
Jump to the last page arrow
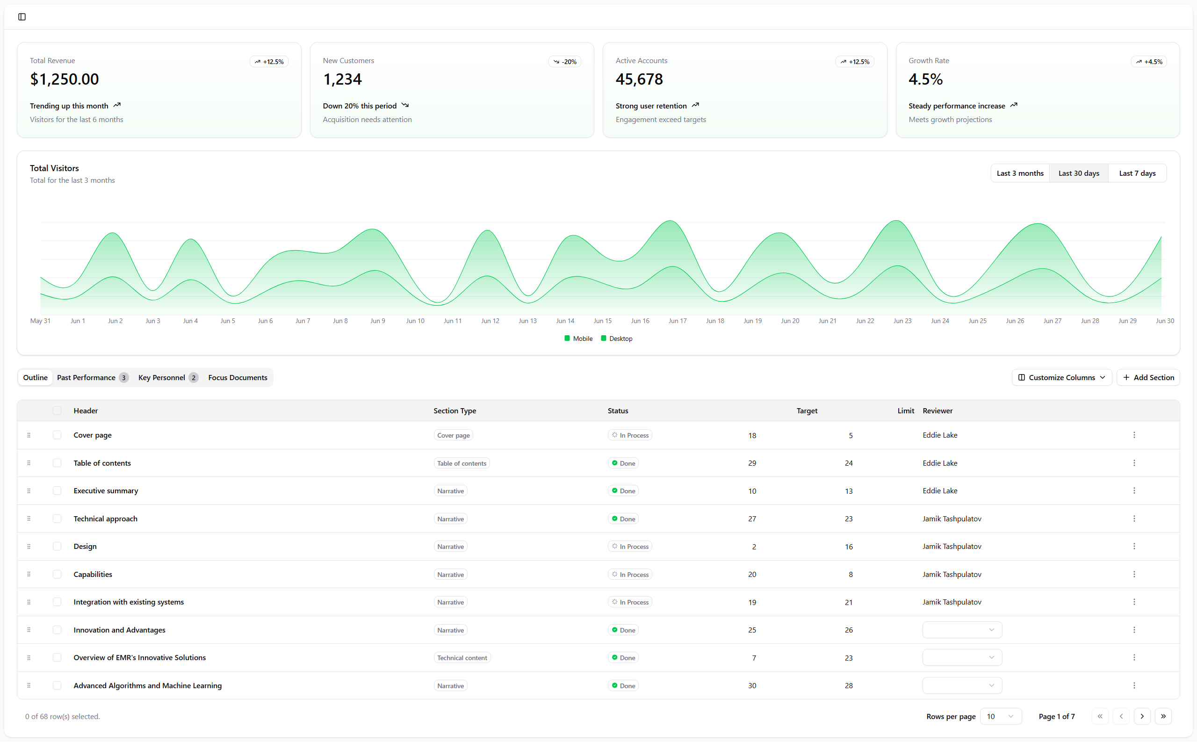[x=1163, y=716]
